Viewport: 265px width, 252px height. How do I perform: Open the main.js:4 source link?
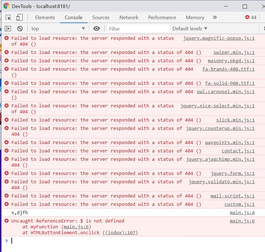point(242,213)
